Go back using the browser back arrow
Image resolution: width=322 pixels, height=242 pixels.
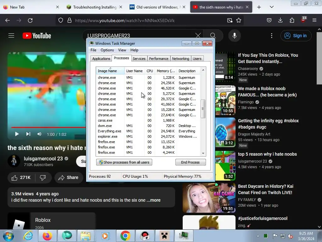point(8,20)
